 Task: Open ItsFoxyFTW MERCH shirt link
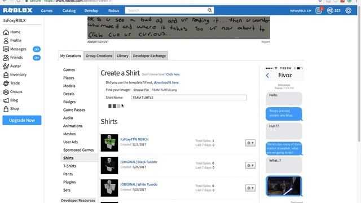[x=134, y=139]
